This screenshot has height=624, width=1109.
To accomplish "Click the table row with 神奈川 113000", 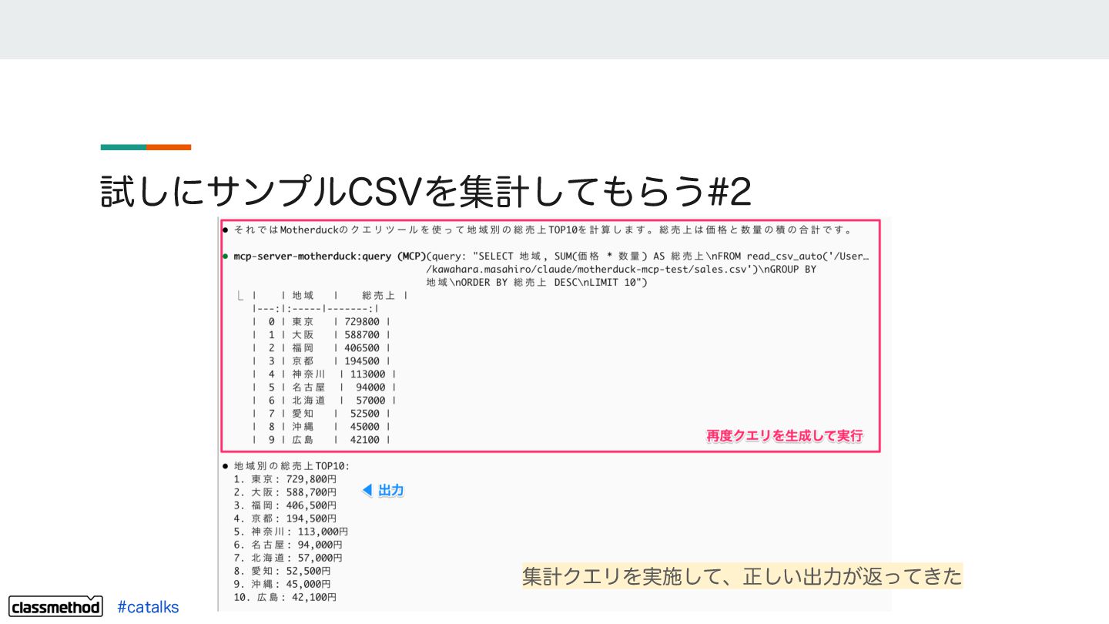I will coord(324,374).
